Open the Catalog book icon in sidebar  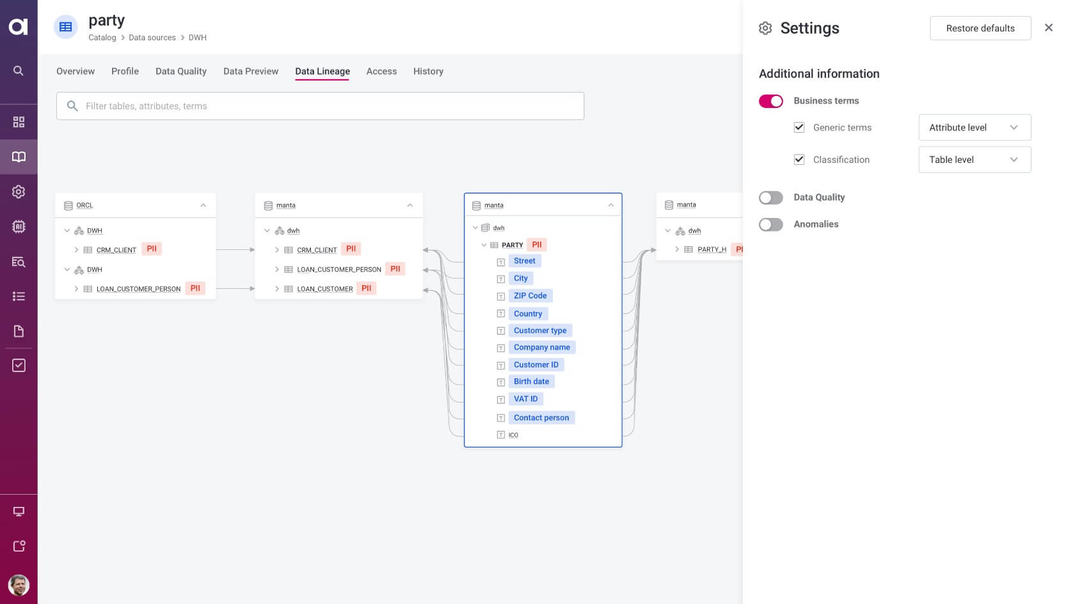point(19,157)
